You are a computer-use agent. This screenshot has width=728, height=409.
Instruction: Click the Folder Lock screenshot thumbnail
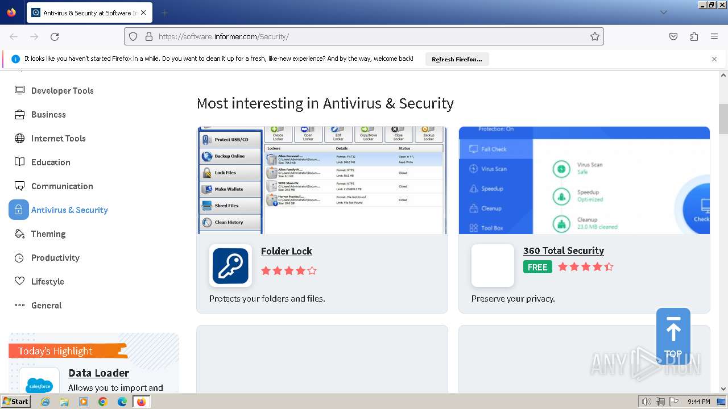click(x=322, y=180)
